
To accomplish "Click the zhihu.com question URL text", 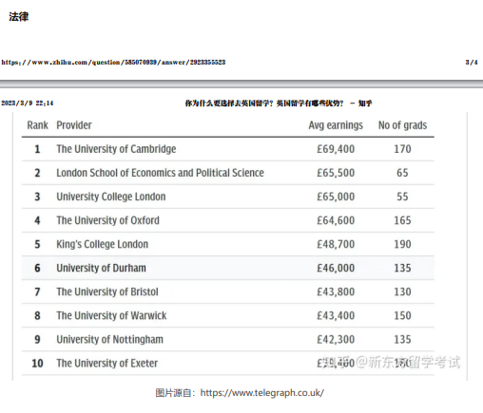I will point(113,62).
